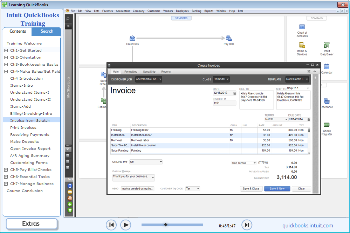Click the Enter Bills icon
350x233 pixels.
point(132,38)
